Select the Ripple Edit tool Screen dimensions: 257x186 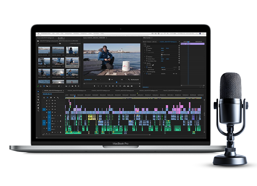tap(38, 97)
